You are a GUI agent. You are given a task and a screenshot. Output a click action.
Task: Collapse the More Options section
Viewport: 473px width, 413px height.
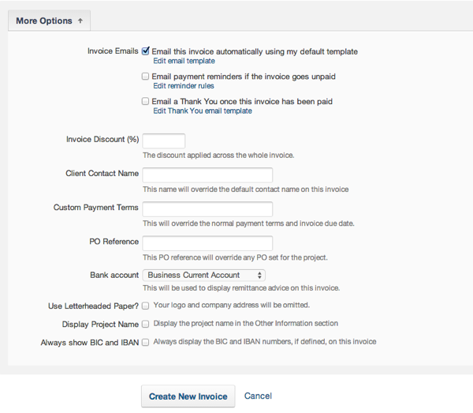(x=49, y=21)
